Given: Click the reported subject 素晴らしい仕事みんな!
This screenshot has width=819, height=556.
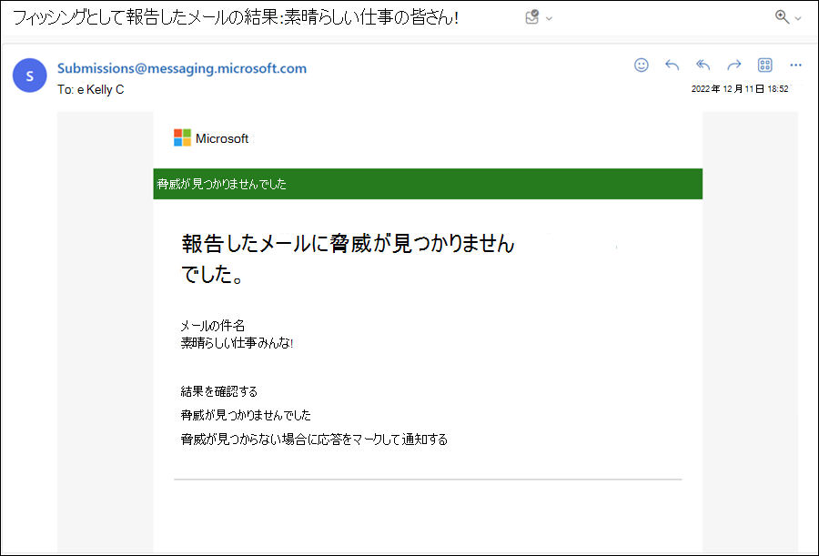Looking at the screenshot, I should (237, 343).
